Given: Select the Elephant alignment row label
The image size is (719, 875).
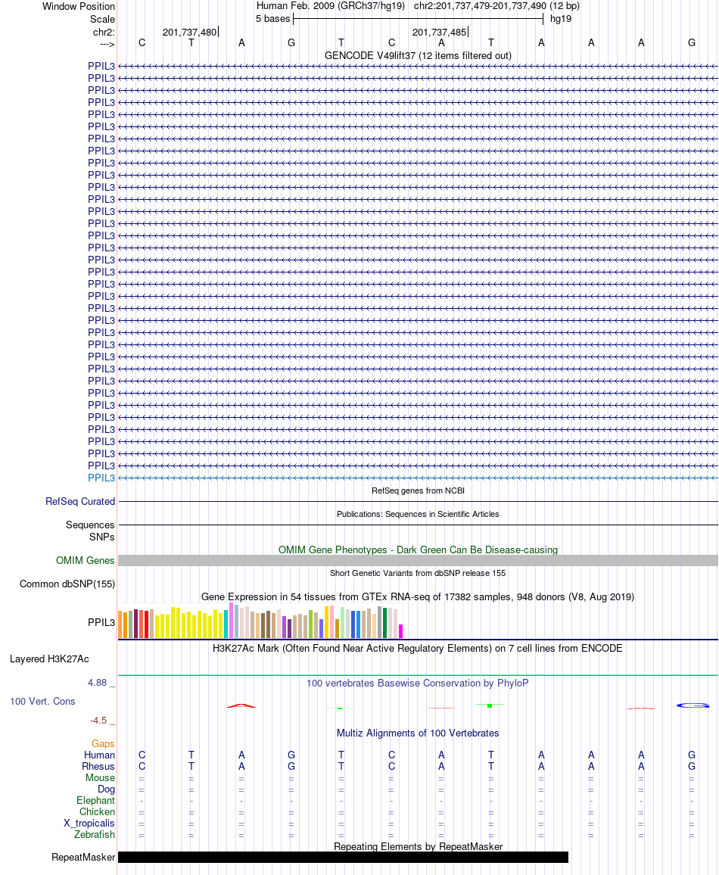Looking at the screenshot, I should pos(95,800).
